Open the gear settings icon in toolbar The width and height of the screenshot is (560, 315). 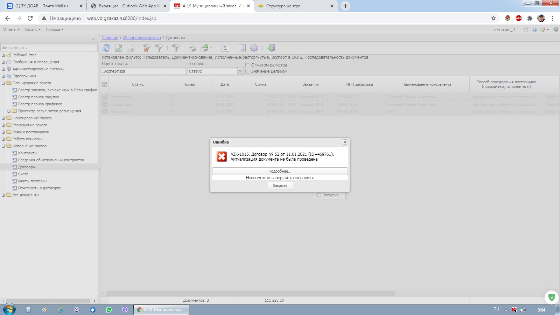coord(254,48)
